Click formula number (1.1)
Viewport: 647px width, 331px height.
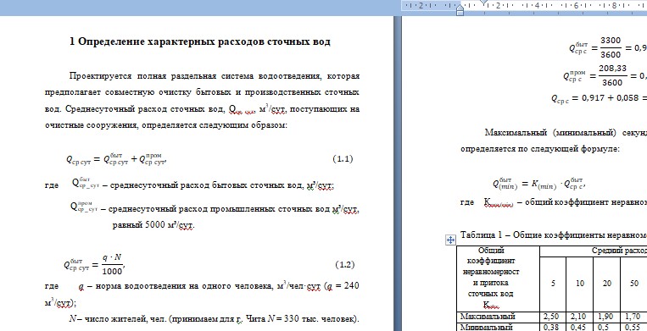pos(343,159)
